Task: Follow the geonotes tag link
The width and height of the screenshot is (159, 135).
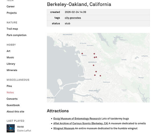Action: coord(75,18)
